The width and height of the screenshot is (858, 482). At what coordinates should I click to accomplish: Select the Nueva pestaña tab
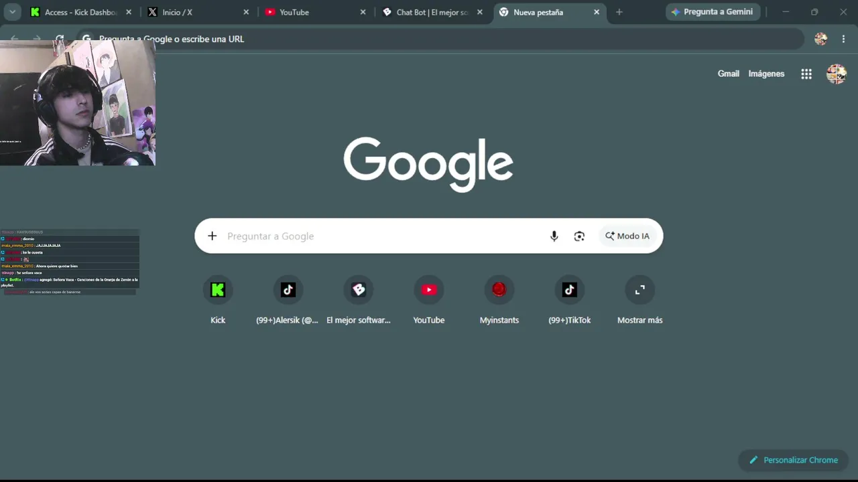pyautogui.click(x=550, y=12)
